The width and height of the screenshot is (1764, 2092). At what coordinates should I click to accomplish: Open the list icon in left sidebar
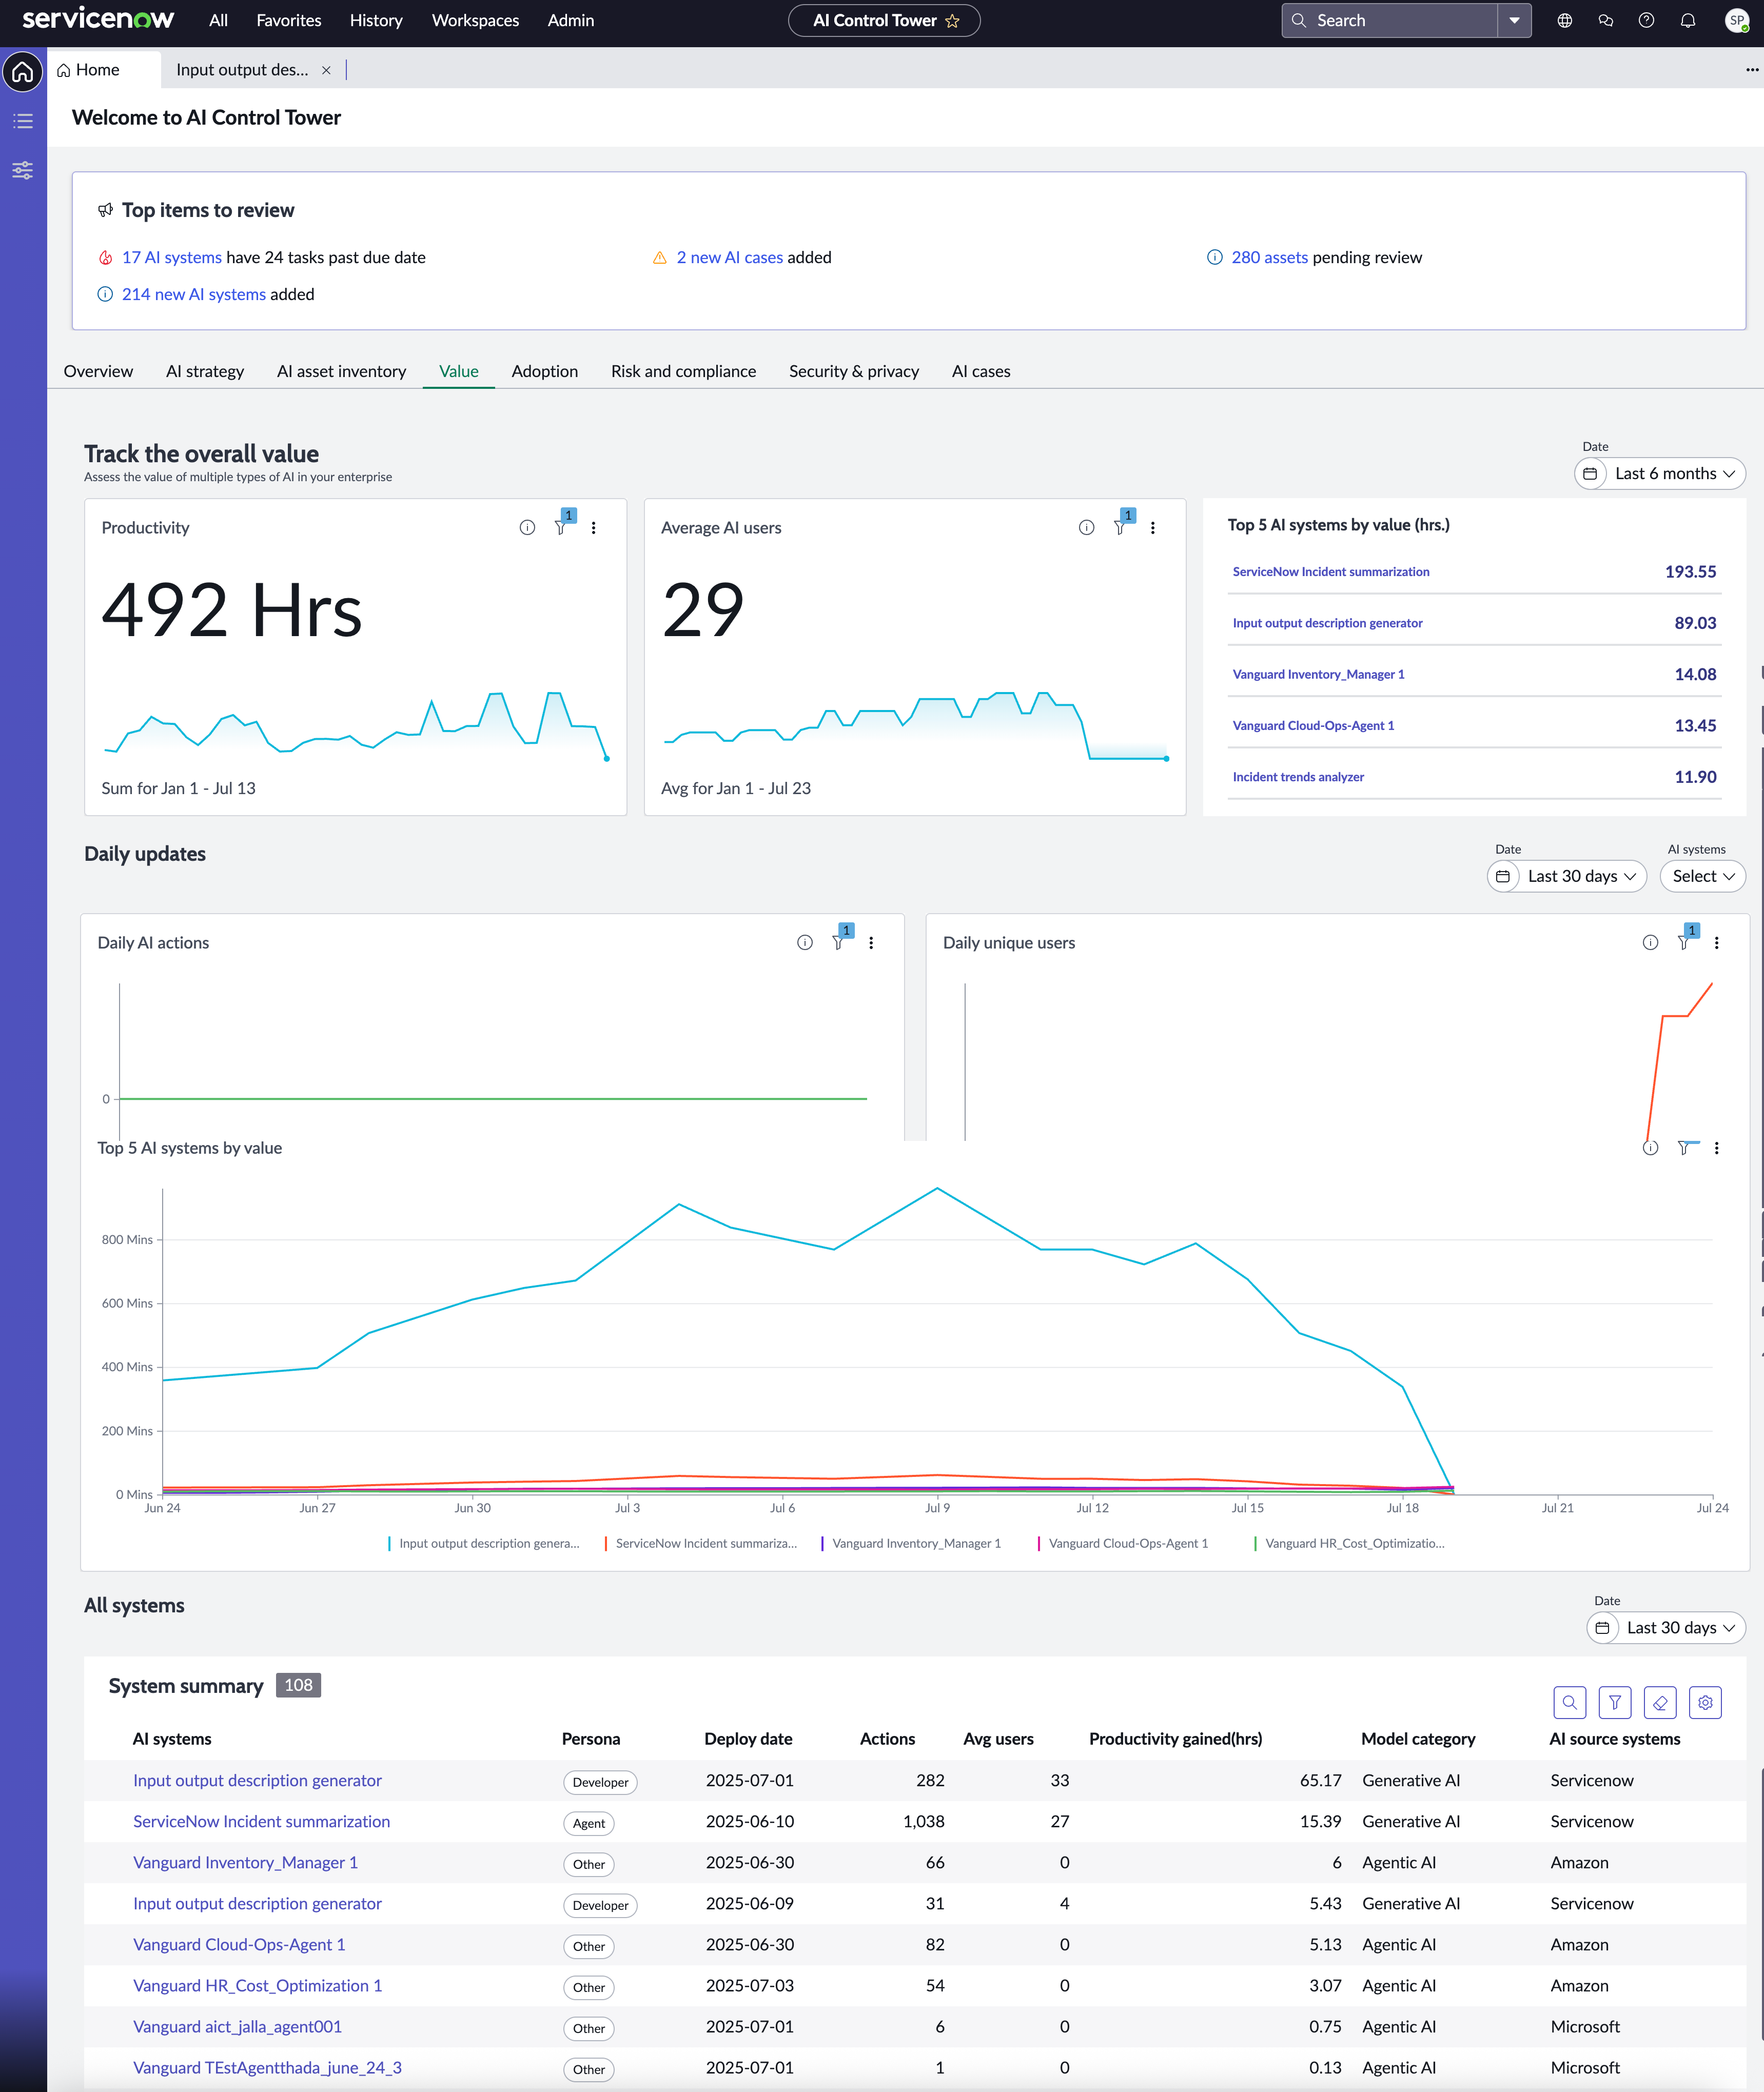(x=23, y=121)
